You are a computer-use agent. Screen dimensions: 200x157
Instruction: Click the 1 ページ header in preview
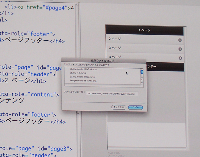145,30
